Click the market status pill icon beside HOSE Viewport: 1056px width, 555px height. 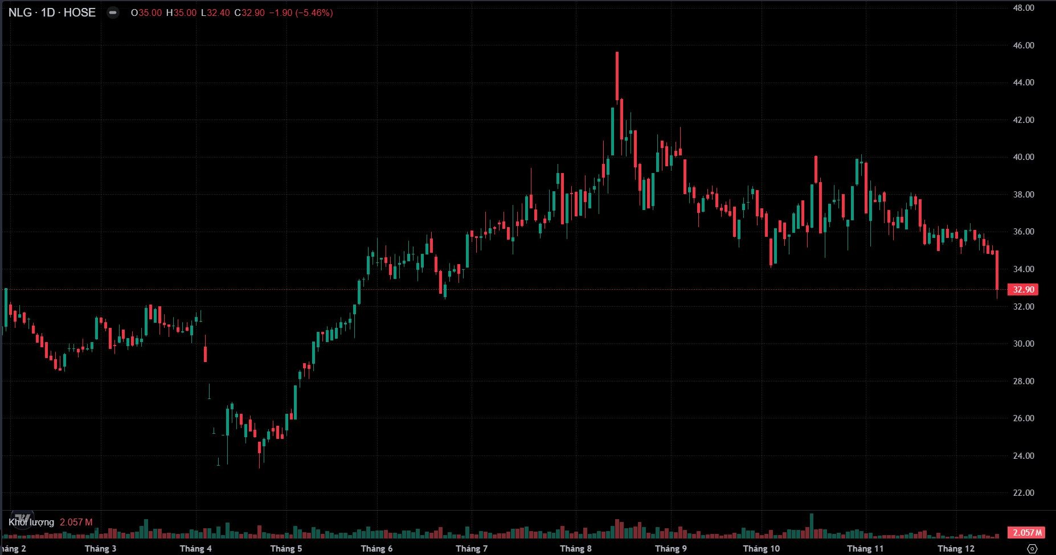click(113, 13)
